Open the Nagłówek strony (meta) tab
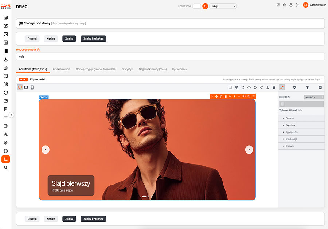This screenshot has height=229, width=328. (x=153, y=69)
